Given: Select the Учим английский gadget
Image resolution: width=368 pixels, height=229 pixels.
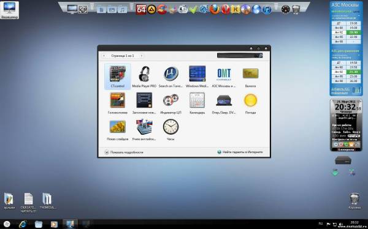Looking at the screenshot, I should pos(144,130).
